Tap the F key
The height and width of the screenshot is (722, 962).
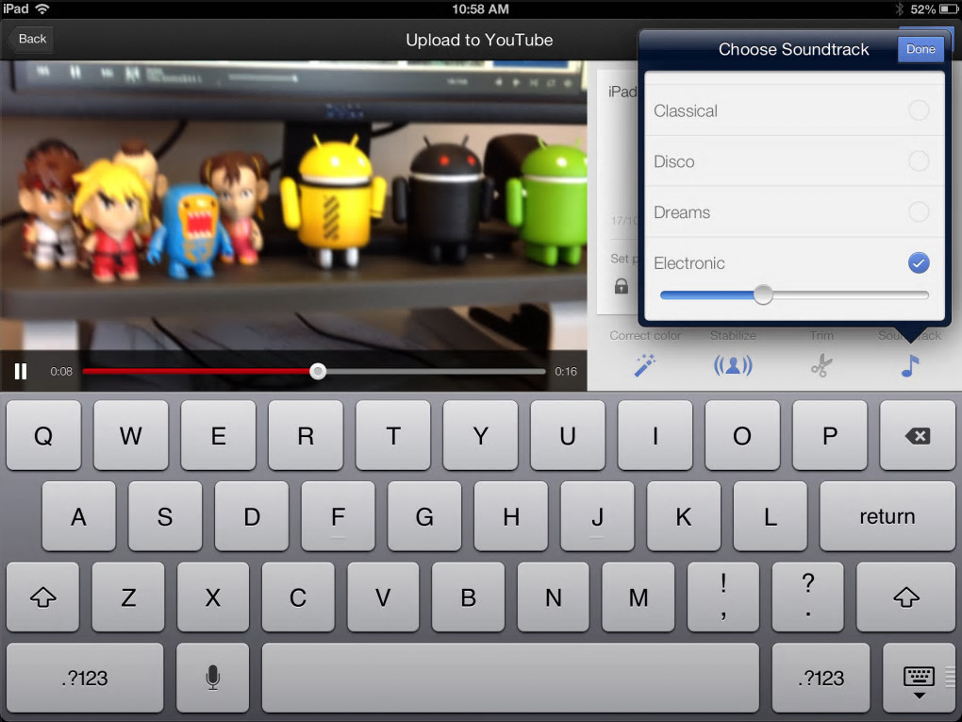[x=338, y=516]
